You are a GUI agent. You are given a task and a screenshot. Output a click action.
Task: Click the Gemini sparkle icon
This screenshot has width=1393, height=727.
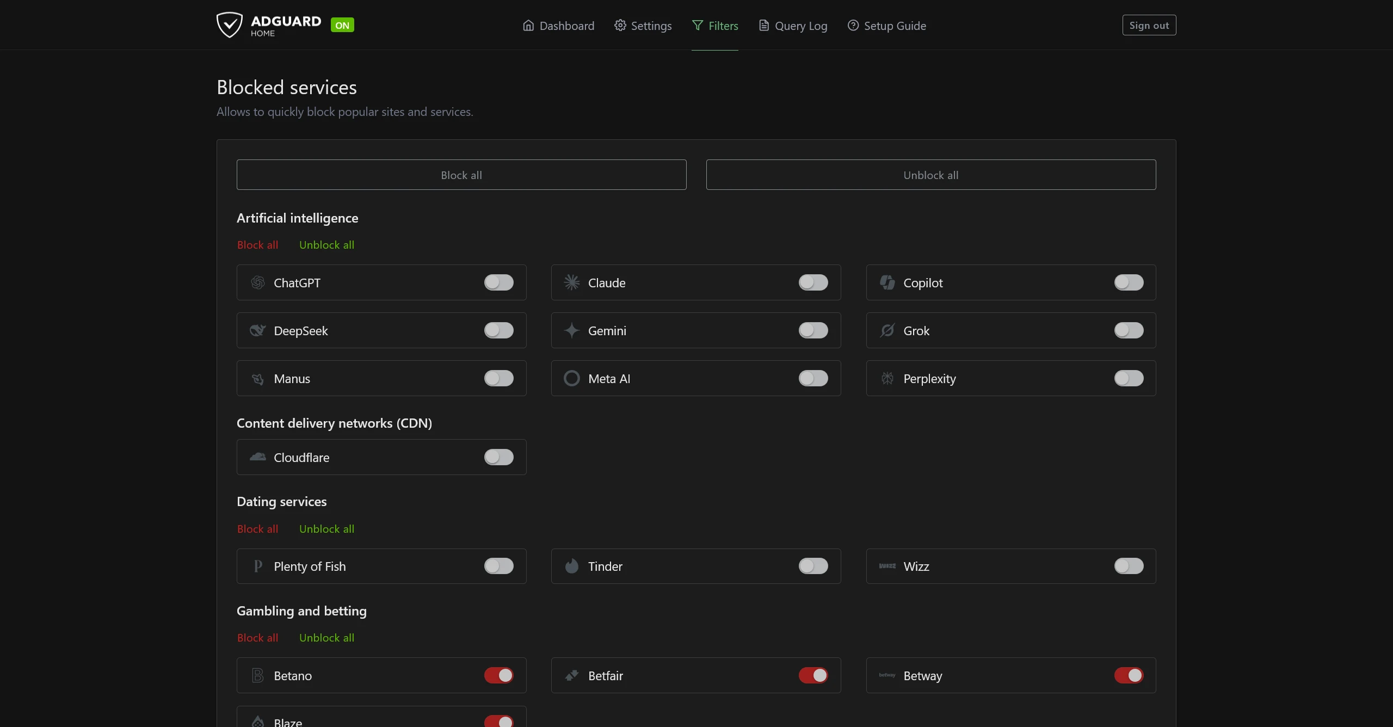tap(572, 330)
